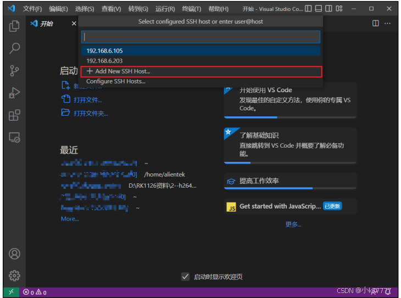The image size is (401, 298).
Task: Open the Accounts menu icon
Action: click(14, 254)
